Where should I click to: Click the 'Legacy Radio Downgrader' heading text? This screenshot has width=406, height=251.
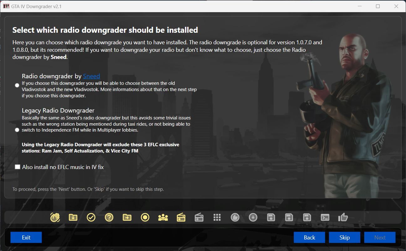pos(58,110)
